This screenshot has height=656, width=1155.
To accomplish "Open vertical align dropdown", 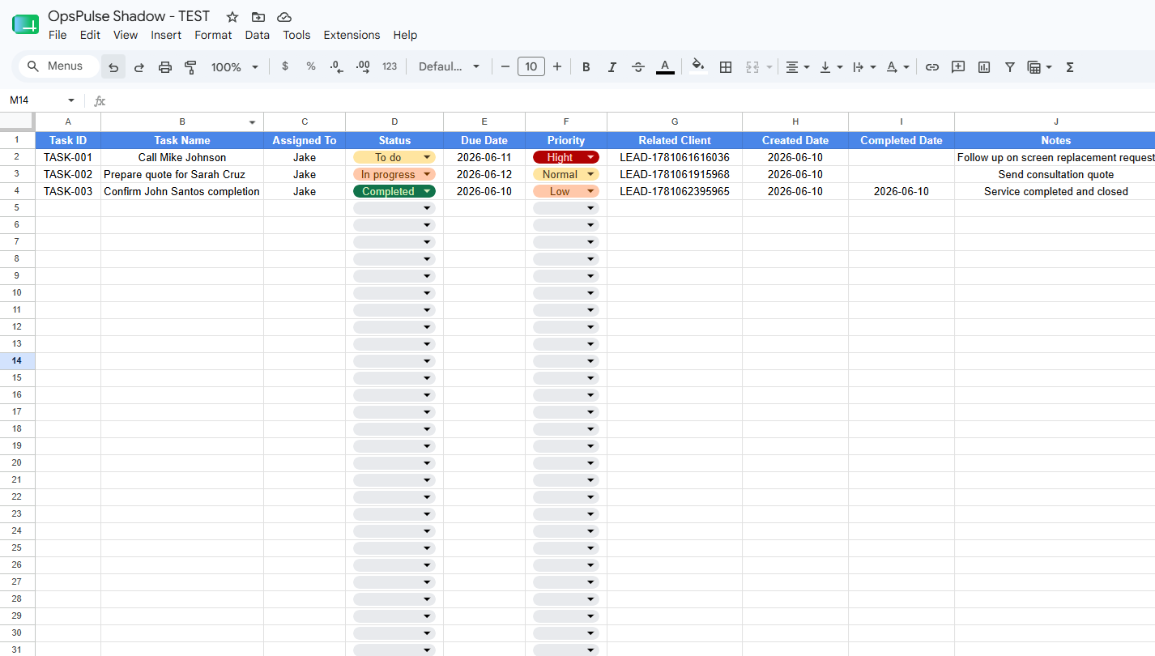I will tap(831, 67).
